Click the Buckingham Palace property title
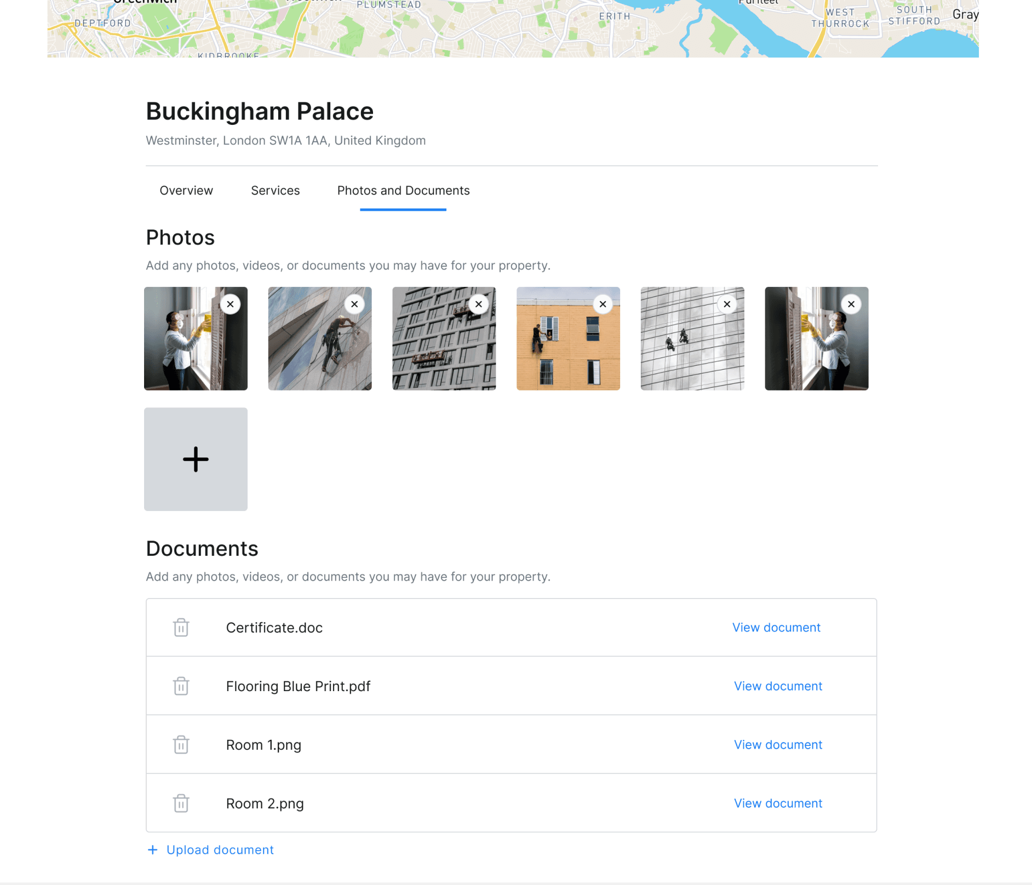Viewport: 1032px width, 885px height. (260, 111)
